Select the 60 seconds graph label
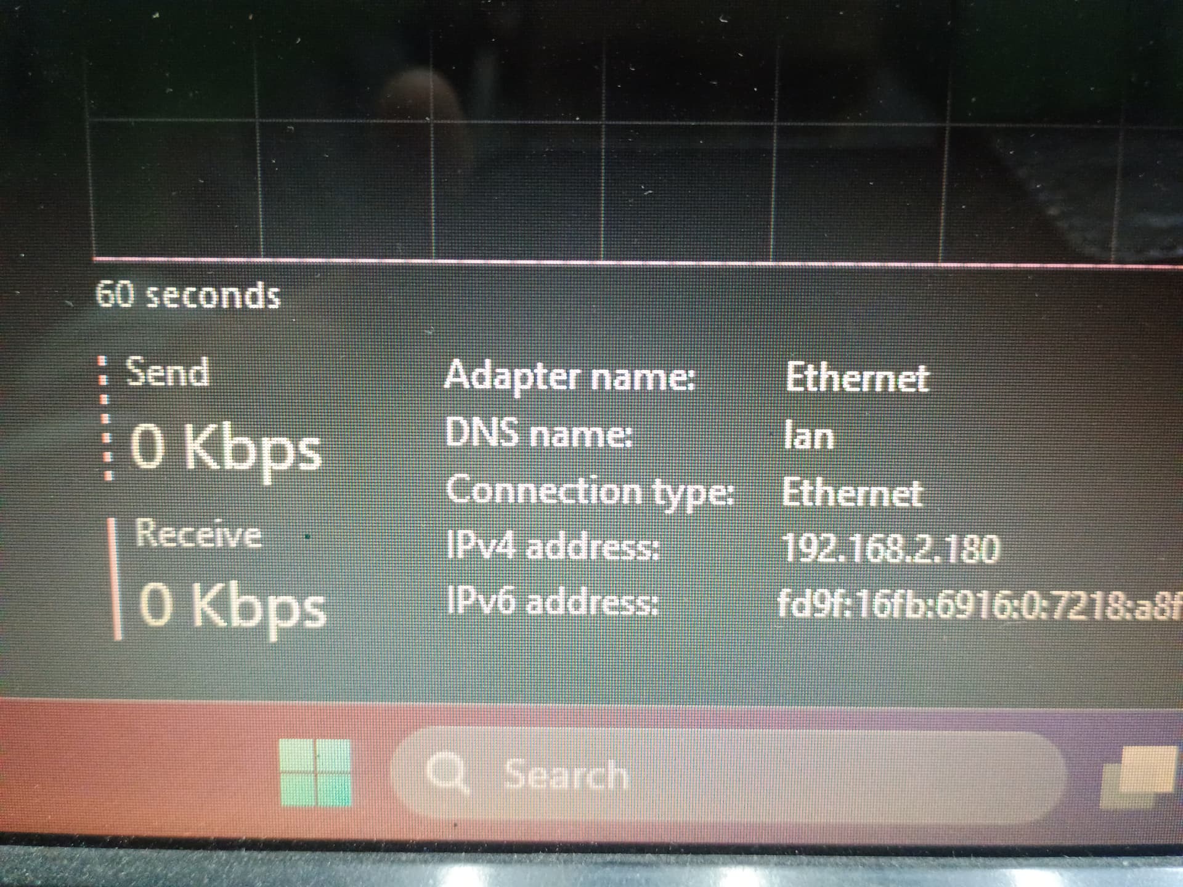 (188, 294)
